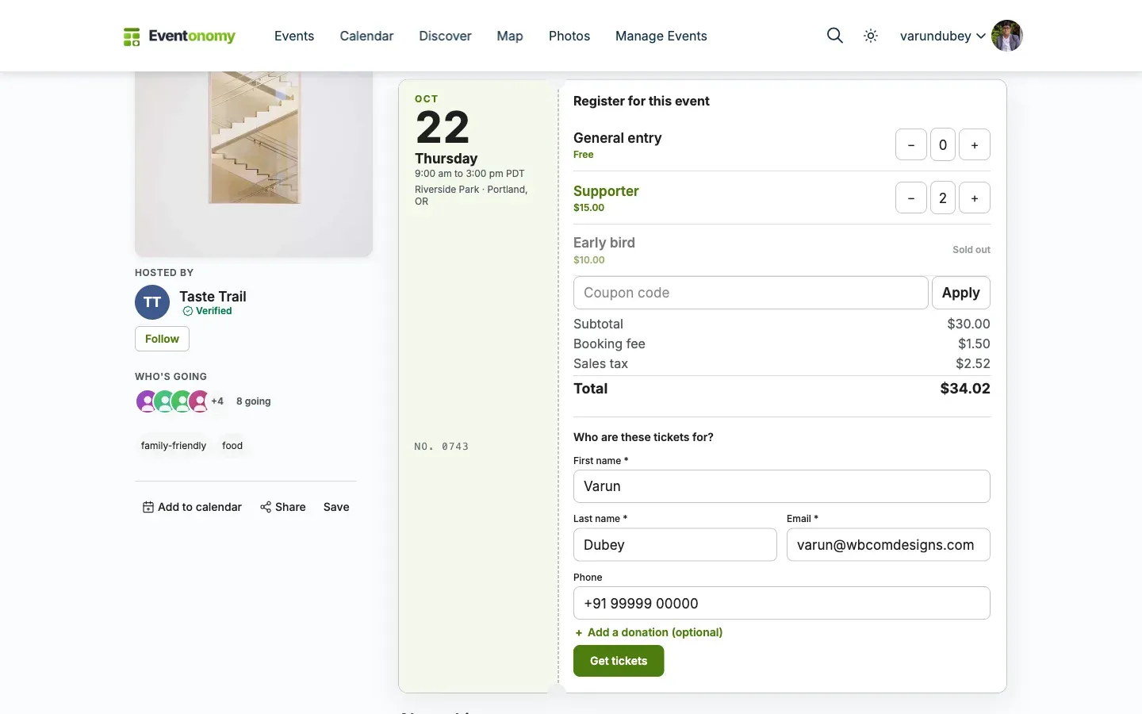Select the family-friendly tag

click(x=174, y=446)
